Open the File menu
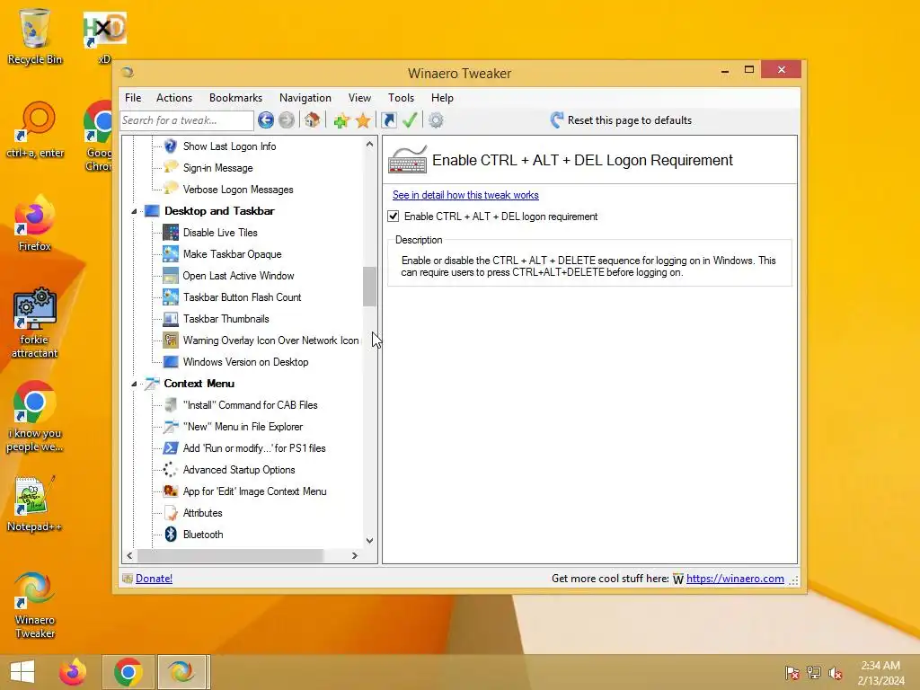This screenshot has width=920, height=690. (133, 98)
